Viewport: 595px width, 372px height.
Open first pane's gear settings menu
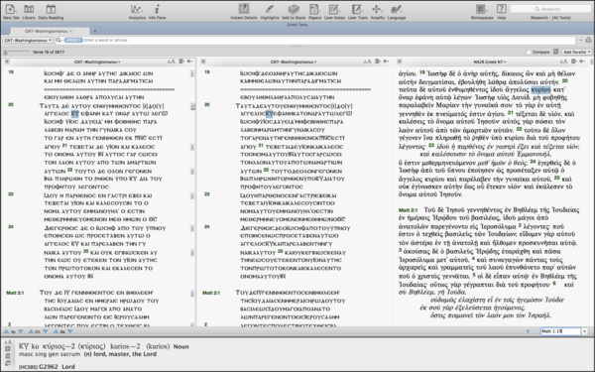(x=189, y=62)
